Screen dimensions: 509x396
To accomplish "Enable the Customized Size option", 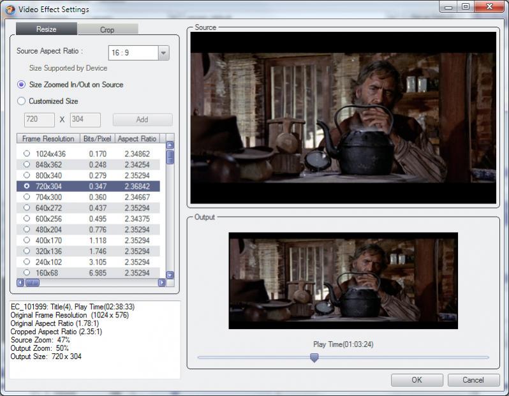I will tap(22, 101).
